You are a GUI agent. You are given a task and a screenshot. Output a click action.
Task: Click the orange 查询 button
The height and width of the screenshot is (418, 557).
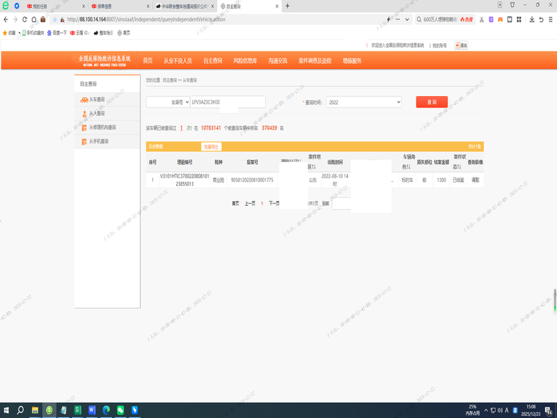[432, 102]
